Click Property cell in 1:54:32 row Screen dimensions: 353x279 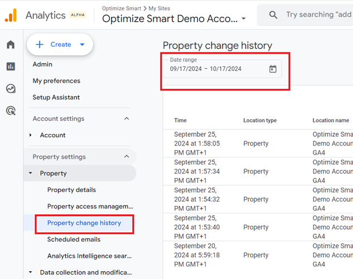256,200
